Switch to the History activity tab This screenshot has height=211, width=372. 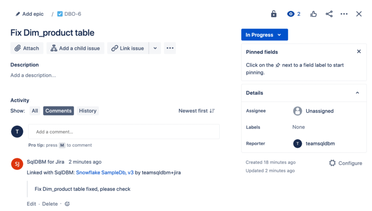(88, 111)
